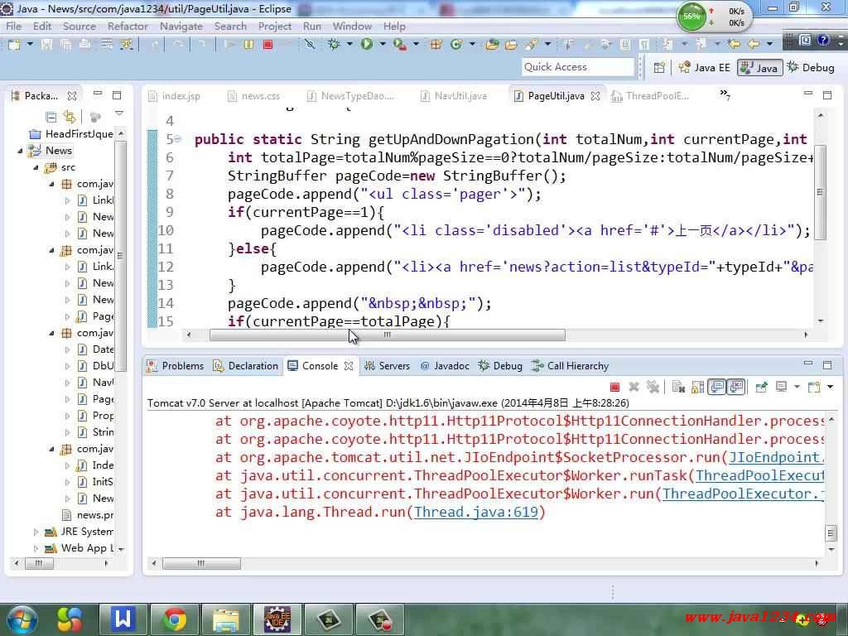Toggle Scroll Lock in Console toolbar

click(697, 387)
